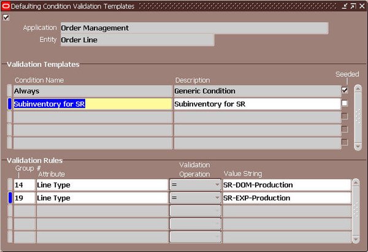The image size is (368, 252).
Task: Select the Always row record indicator
Action: pos(10,91)
